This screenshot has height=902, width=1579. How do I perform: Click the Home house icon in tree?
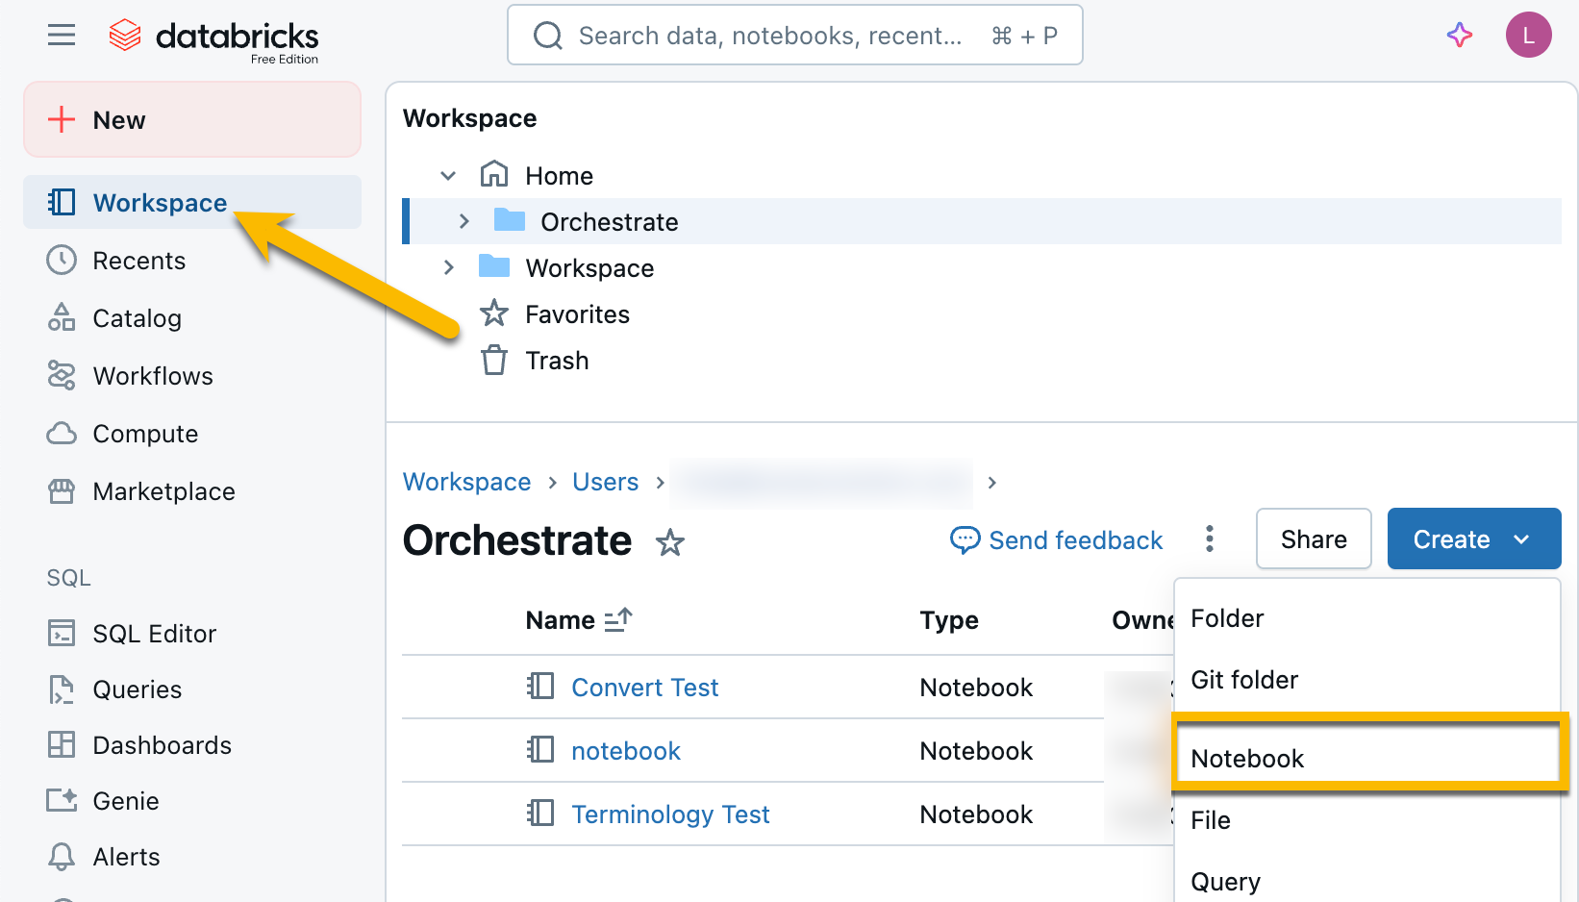(x=494, y=174)
